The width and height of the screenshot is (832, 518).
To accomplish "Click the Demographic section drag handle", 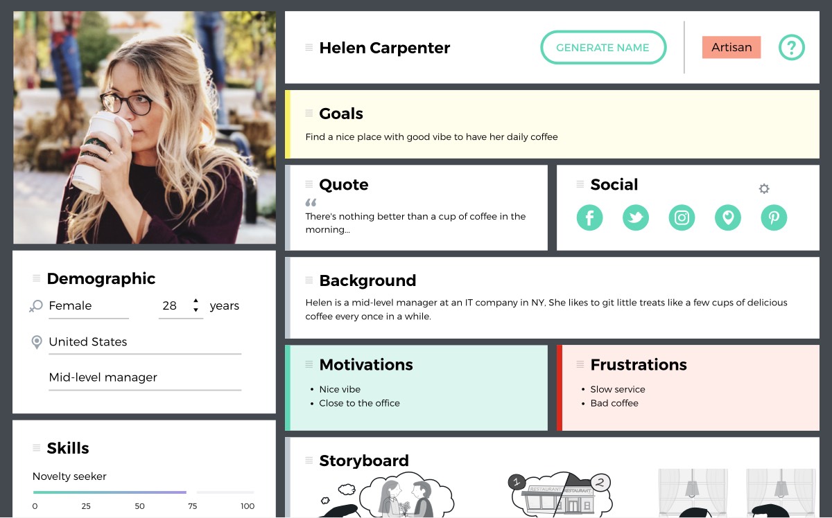I will click(37, 278).
